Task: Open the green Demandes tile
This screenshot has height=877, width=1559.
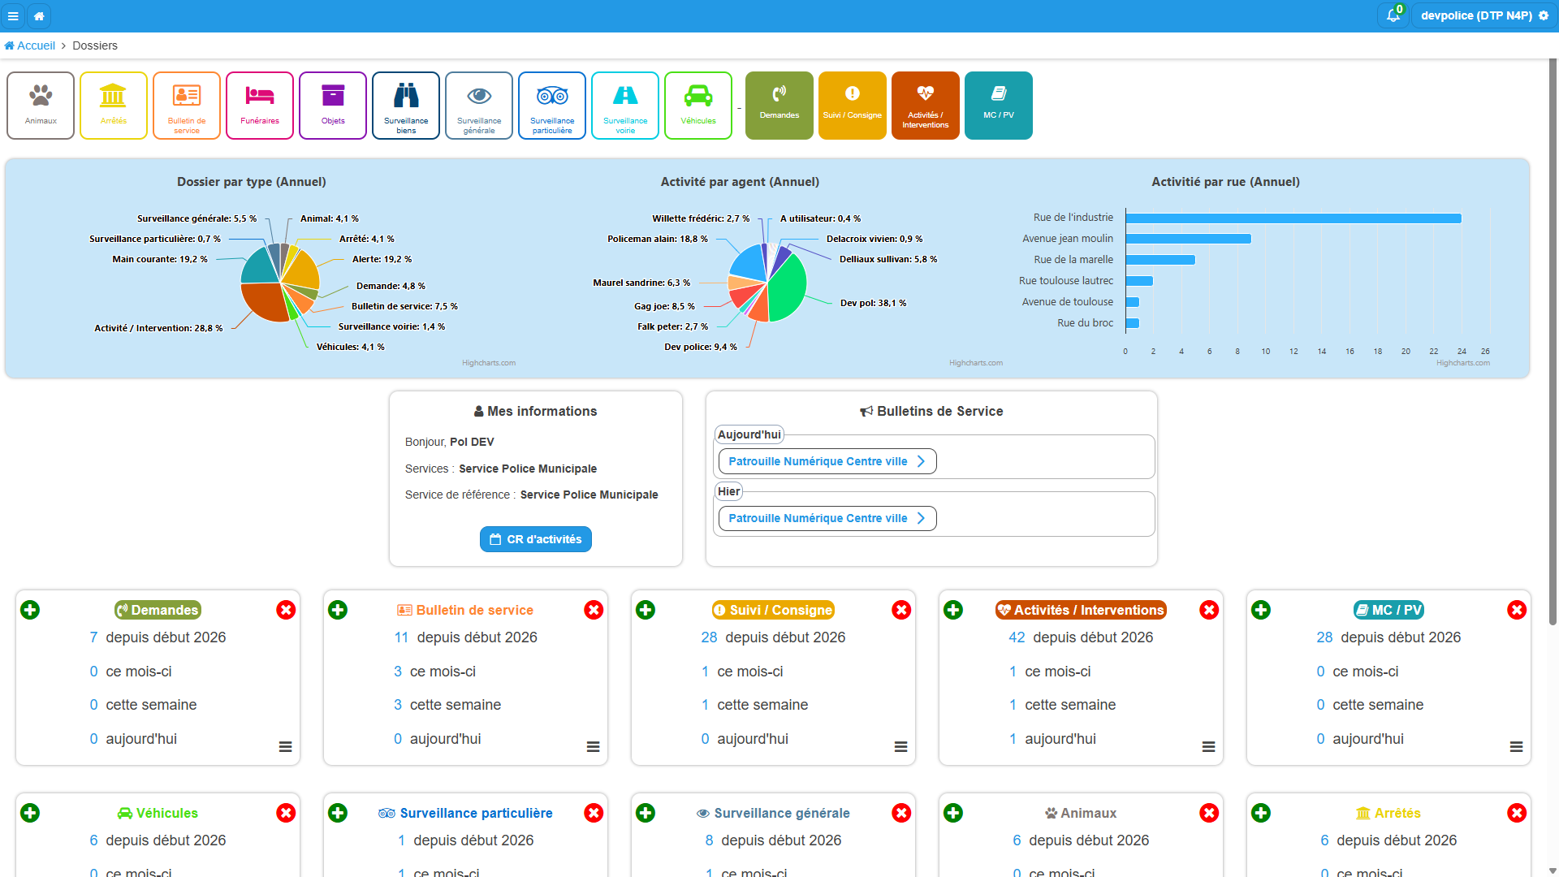Action: [779, 106]
